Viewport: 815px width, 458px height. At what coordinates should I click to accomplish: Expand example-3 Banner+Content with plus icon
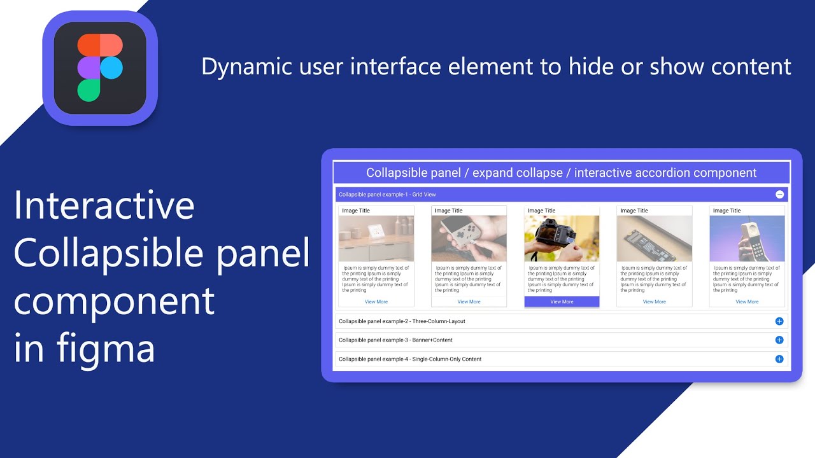click(779, 340)
